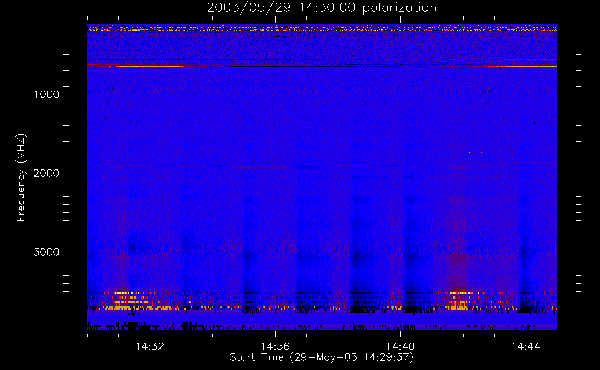Click the '14:44' time tick label

pos(526,347)
